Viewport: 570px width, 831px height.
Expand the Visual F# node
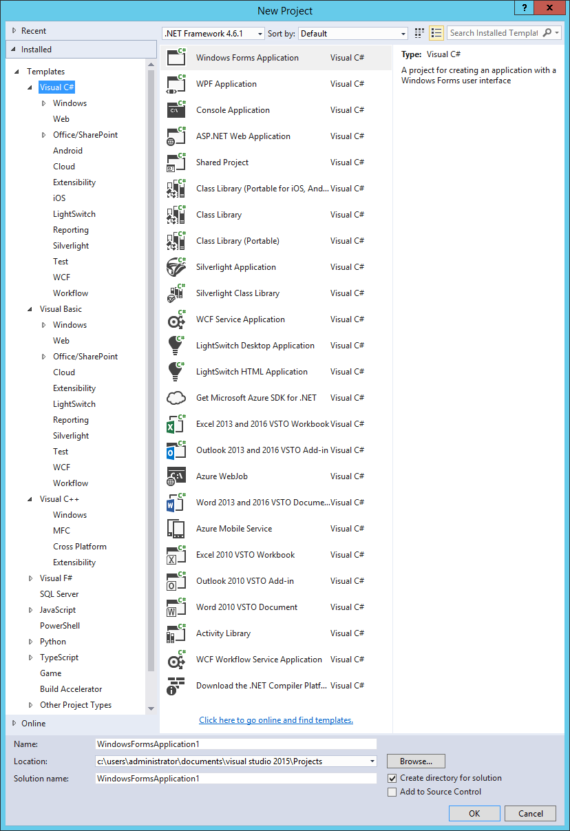coord(30,578)
